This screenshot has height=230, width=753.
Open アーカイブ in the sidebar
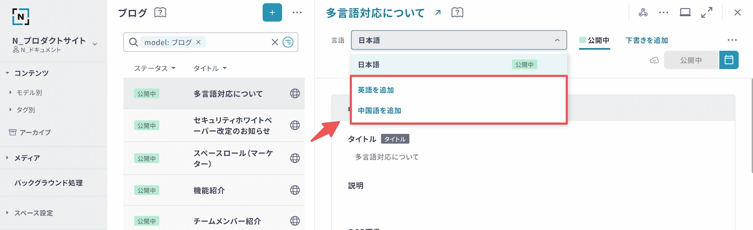[x=35, y=133]
